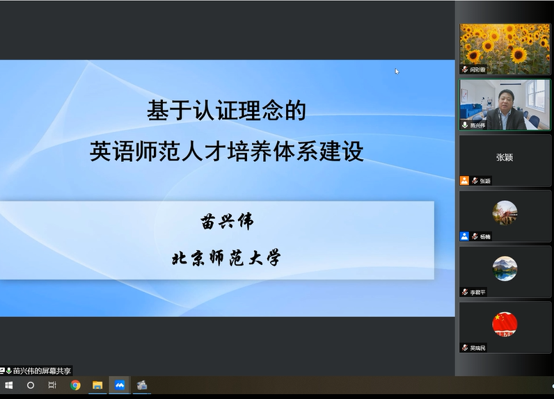The width and height of the screenshot is (554, 399).
Task: Click the muted mic icon beside 吴瑞民
Action: coord(464,348)
